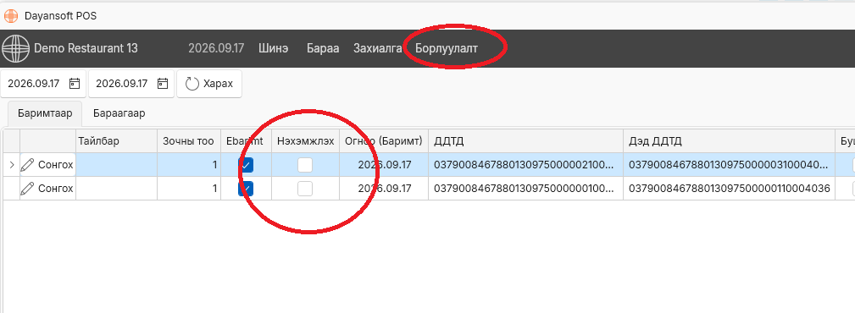Click the Дэд ДДТД column header
Screen dimensions: 855x313
point(729,141)
